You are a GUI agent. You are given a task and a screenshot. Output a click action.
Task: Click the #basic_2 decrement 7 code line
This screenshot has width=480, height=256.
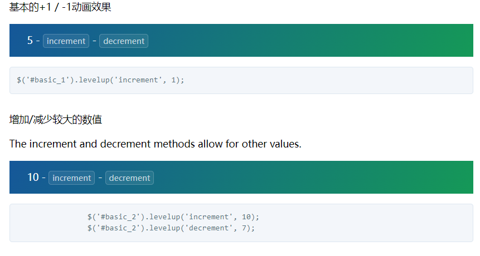[171, 228]
